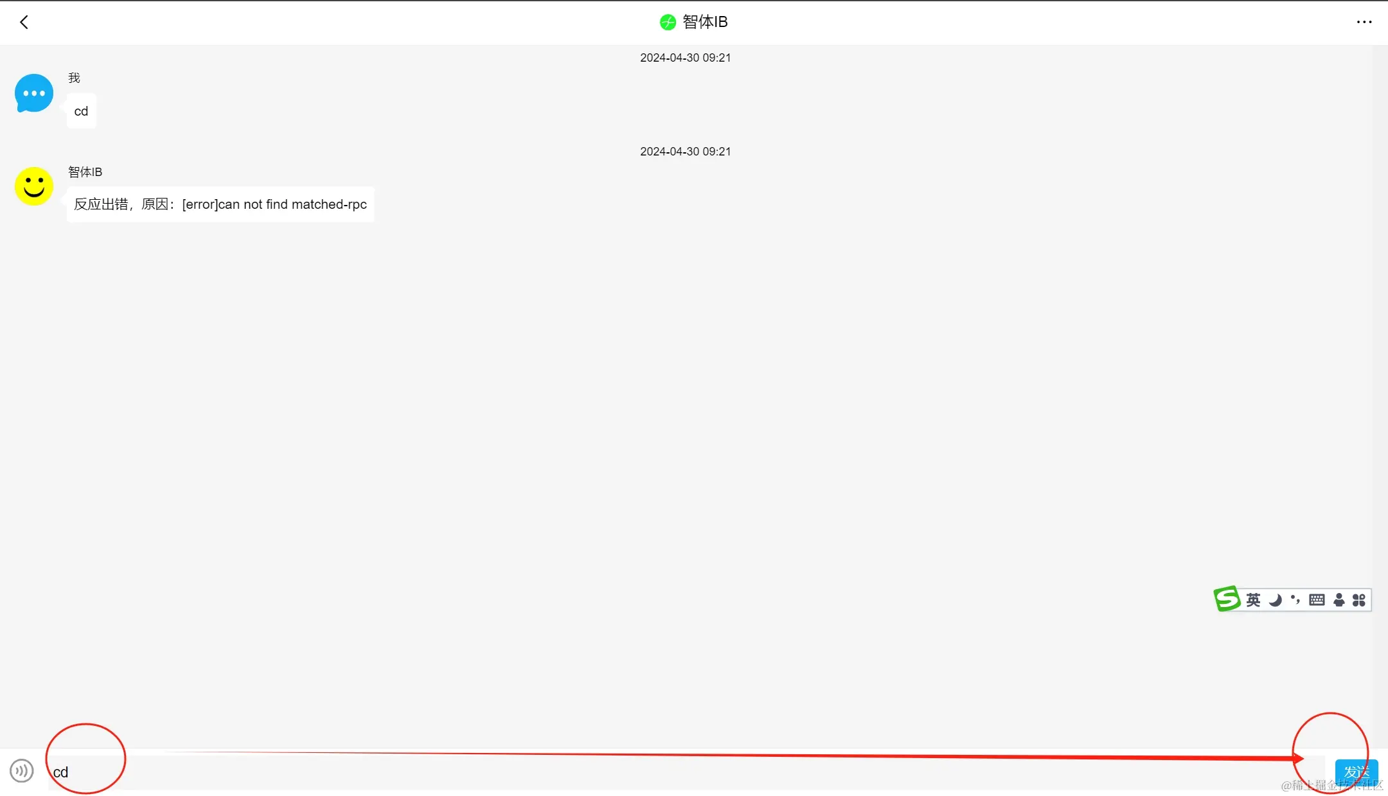Click the green lightning icon beside 智体IB title
Viewport: 1388px width, 796px height.
(x=668, y=22)
